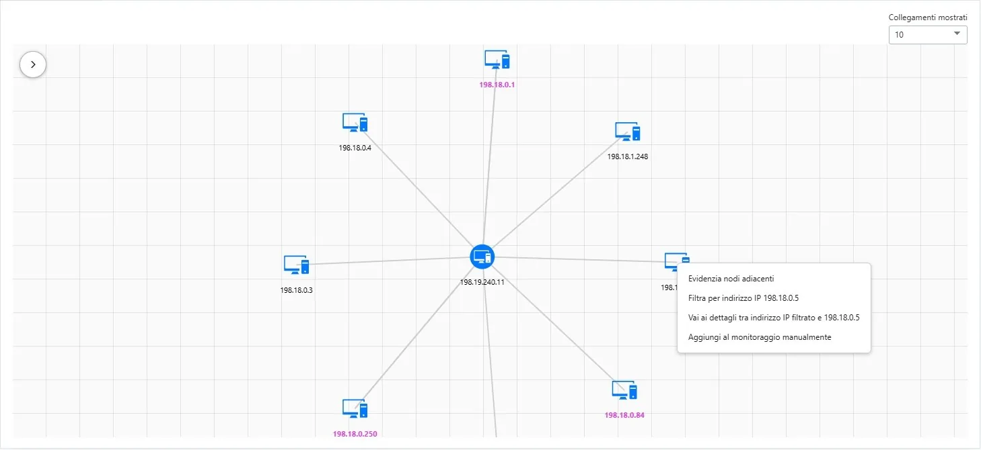Viewport: 981px width, 450px height.
Task: Choose Aggiungi al monitoraggio manualmente
Action: (x=774, y=337)
